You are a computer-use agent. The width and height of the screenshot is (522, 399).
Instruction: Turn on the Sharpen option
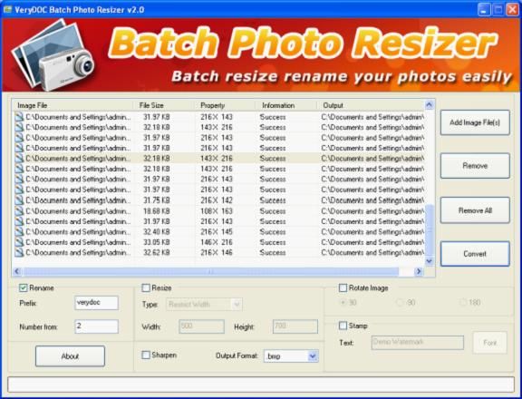coord(146,355)
